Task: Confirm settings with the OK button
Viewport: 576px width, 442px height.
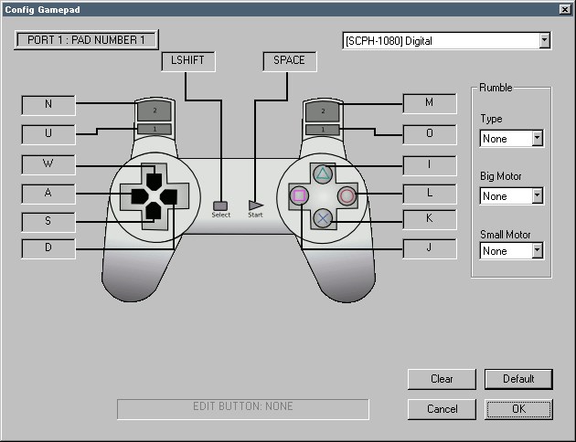Action: [518, 409]
